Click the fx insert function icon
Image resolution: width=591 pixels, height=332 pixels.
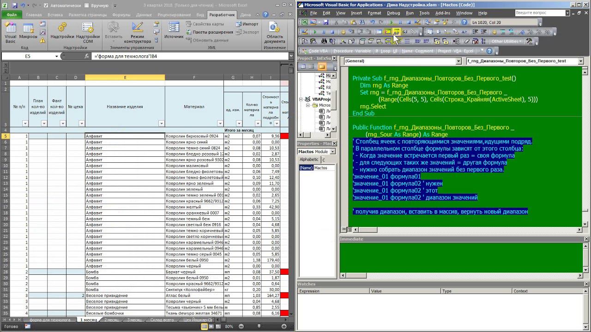click(x=87, y=56)
